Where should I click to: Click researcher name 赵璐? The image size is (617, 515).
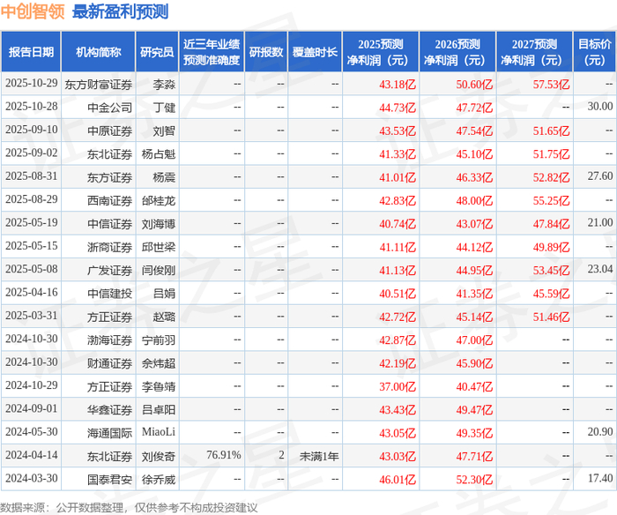pos(164,317)
